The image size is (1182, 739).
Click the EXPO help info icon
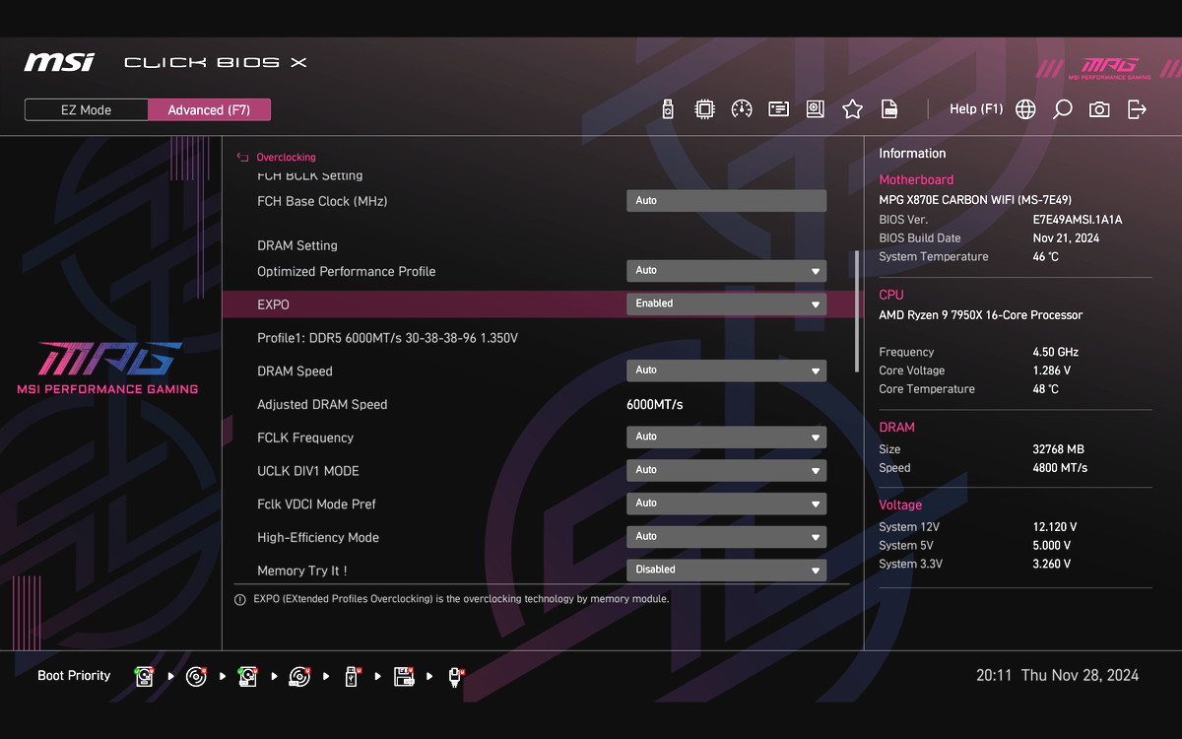(240, 599)
